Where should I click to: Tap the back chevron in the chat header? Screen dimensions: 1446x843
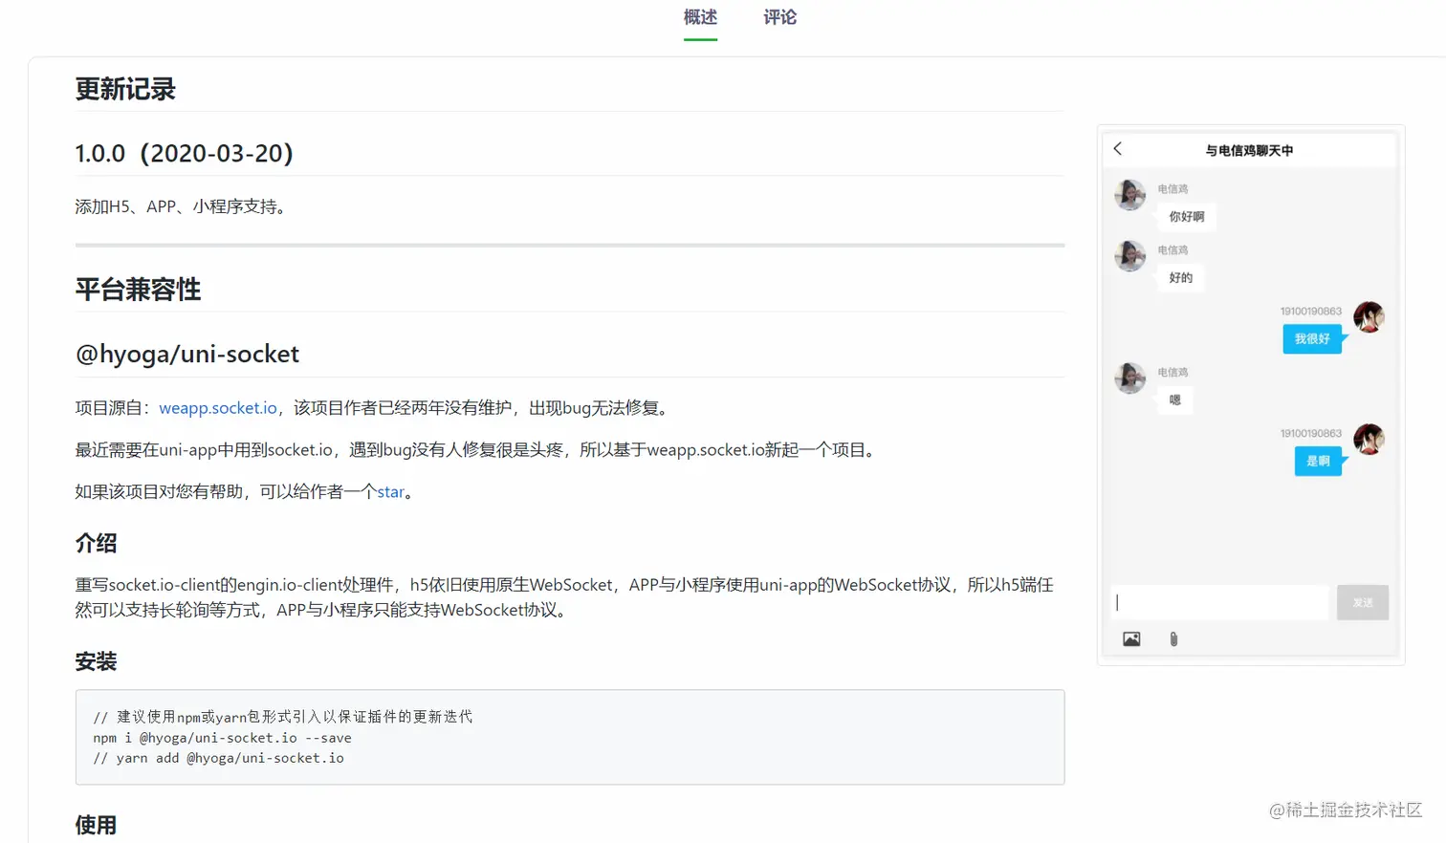point(1118,148)
